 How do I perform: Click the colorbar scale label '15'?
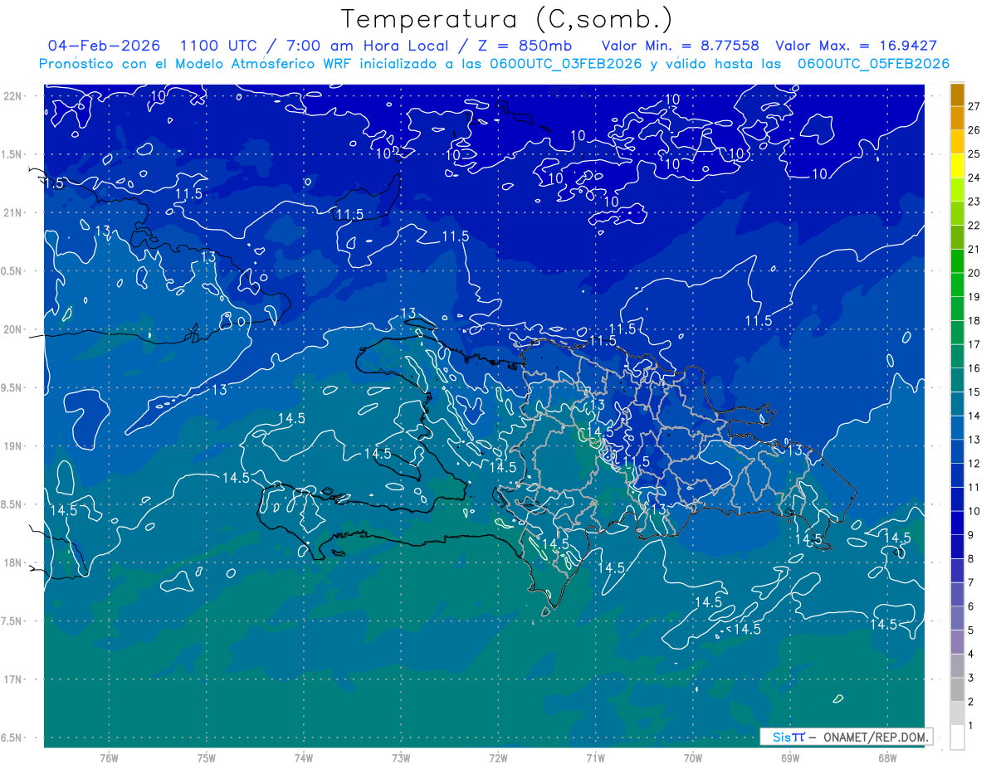974,392
